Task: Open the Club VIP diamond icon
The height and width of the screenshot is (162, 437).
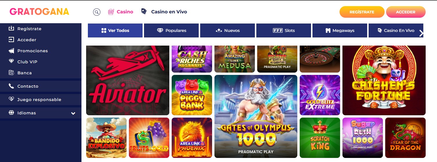Action: click(x=11, y=62)
